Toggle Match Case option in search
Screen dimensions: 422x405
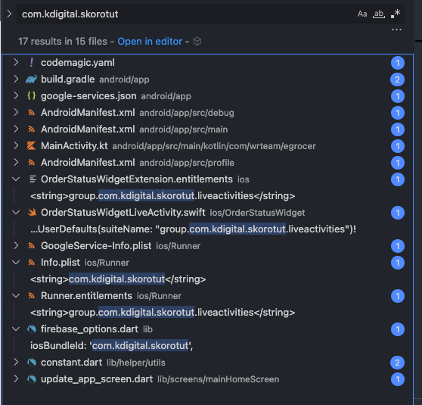pos(362,14)
